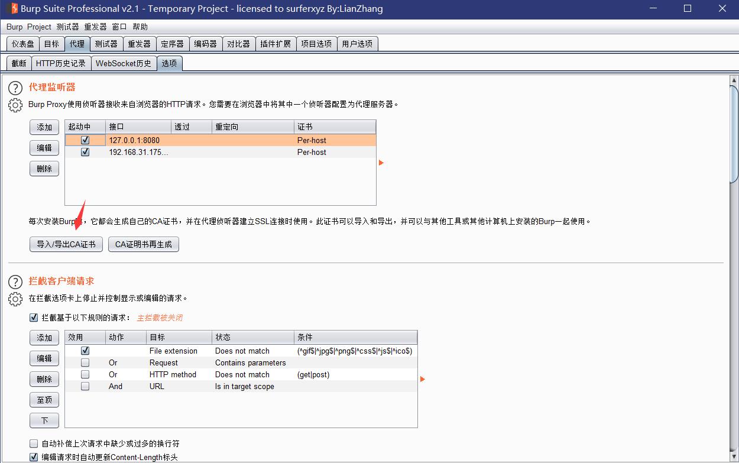739x463 pixels.
Task: Click 添加 button for proxy listeners
Action: pyautogui.click(x=44, y=127)
